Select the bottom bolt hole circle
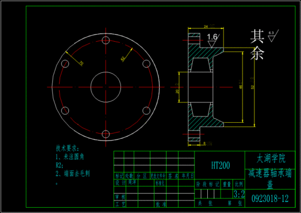Image resolution: width=301 pixels, height=213 pixels. pos(106,134)
